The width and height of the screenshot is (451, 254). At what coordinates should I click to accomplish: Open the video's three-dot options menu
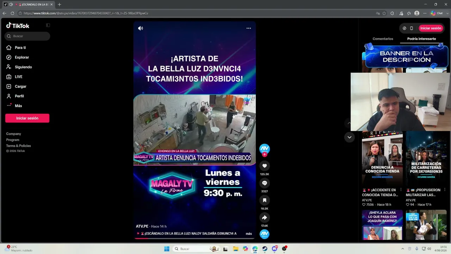(249, 28)
